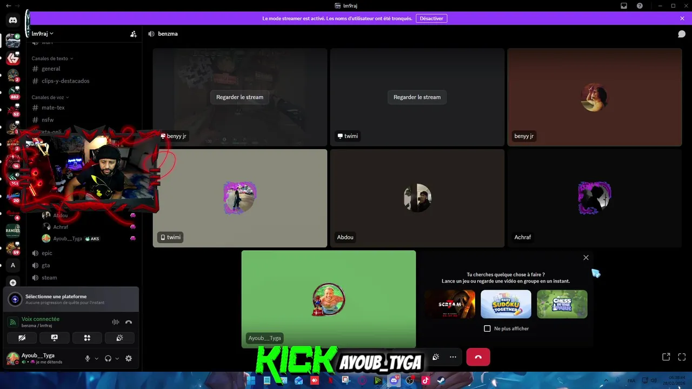Disconnect with the red hang-up button
The width and height of the screenshot is (692, 389).
point(478,357)
